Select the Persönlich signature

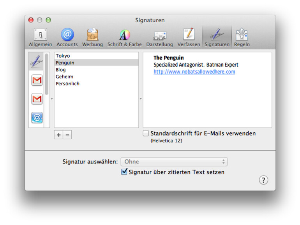click(x=97, y=84)
